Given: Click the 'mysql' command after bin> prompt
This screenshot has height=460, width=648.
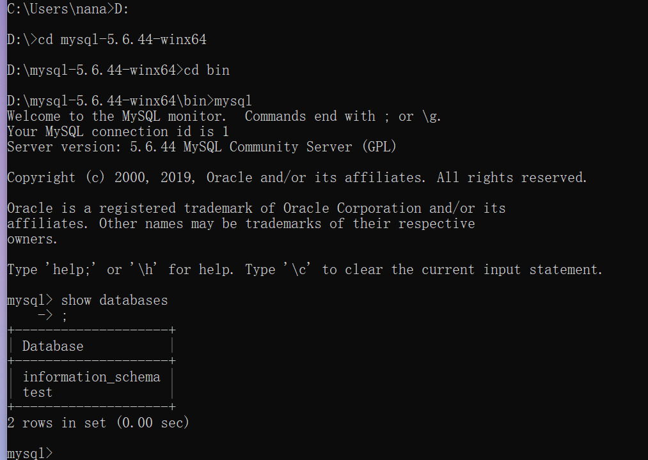Looking at the screenshot, I should (233, 101).
